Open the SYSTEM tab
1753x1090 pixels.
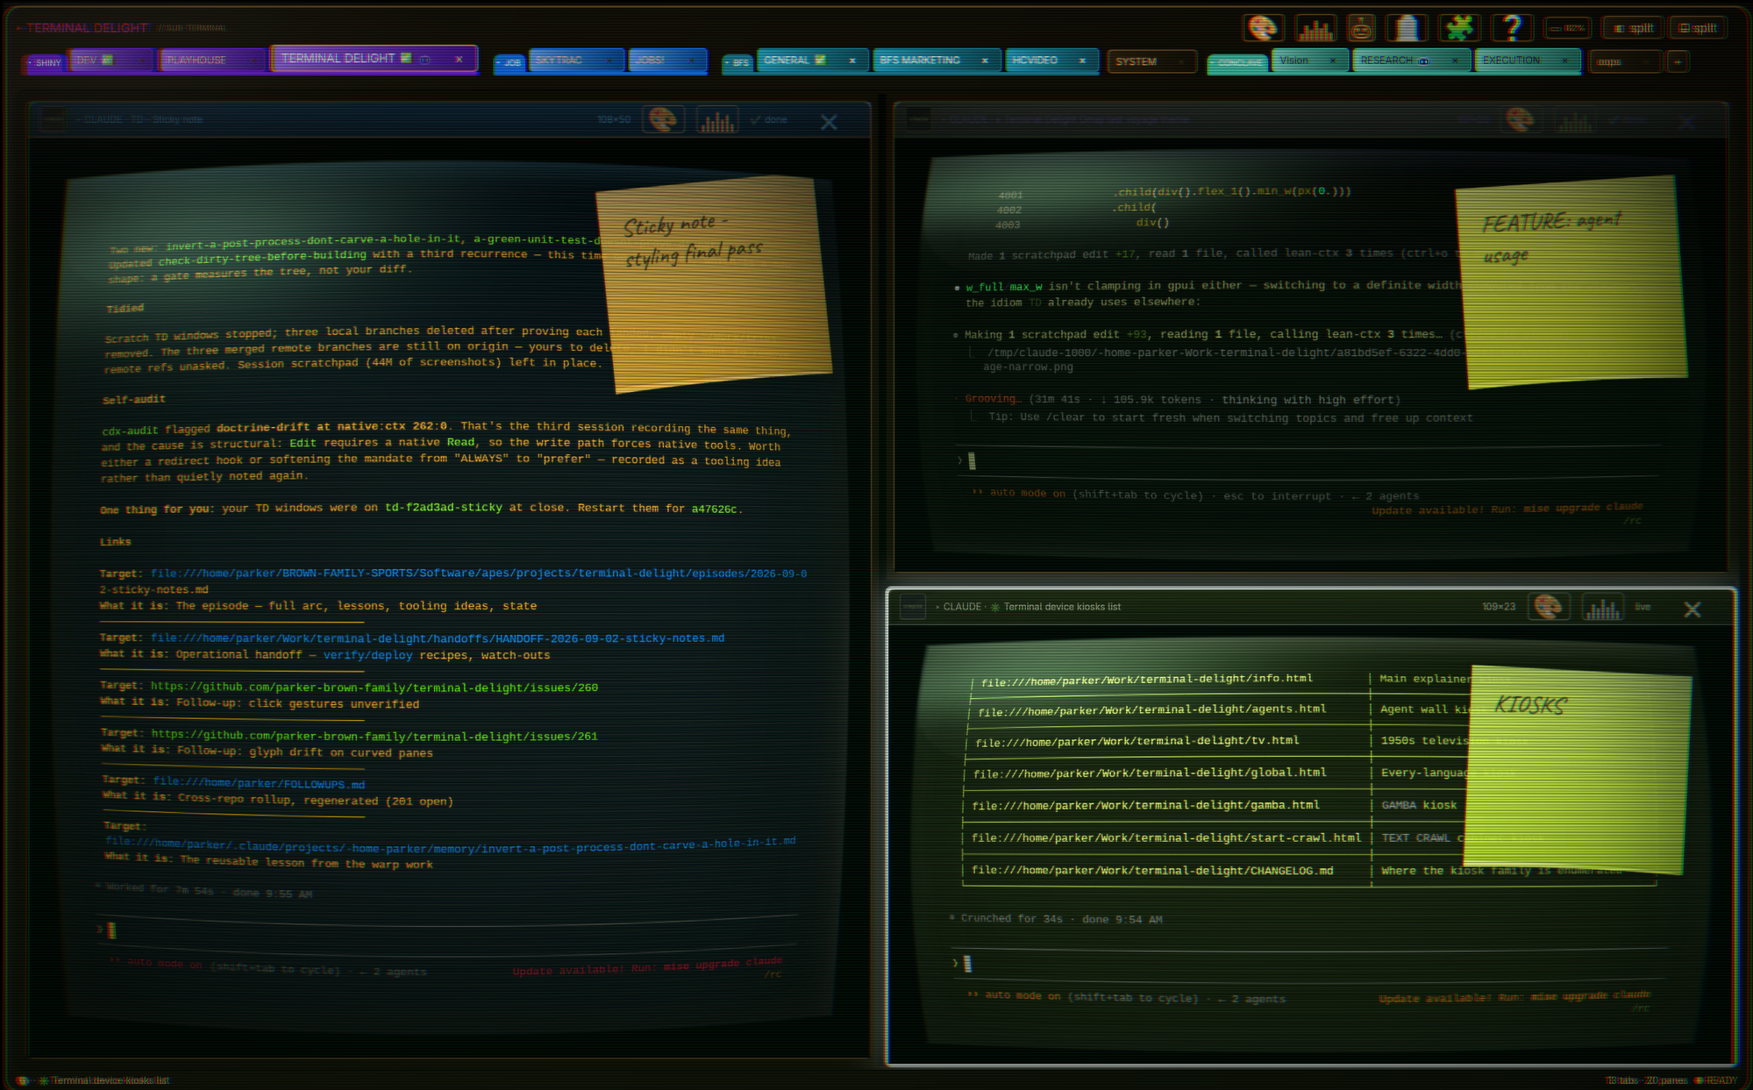(1151, 61)
